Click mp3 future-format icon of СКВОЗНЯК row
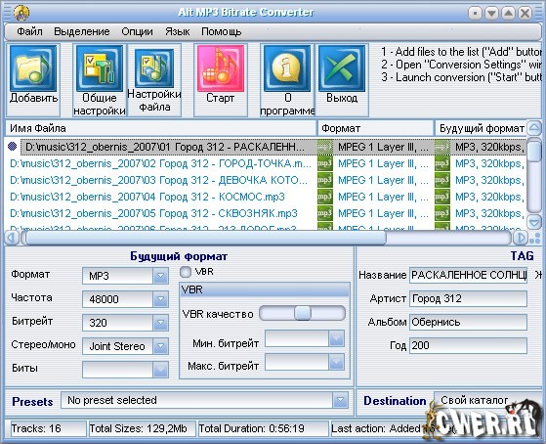Screen dimensions: 546x444 pyautogui.click(x=442, y=213)
